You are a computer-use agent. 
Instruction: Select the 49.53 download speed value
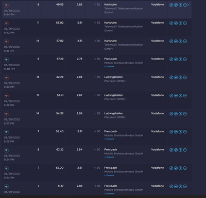click(x=60, y=5)
